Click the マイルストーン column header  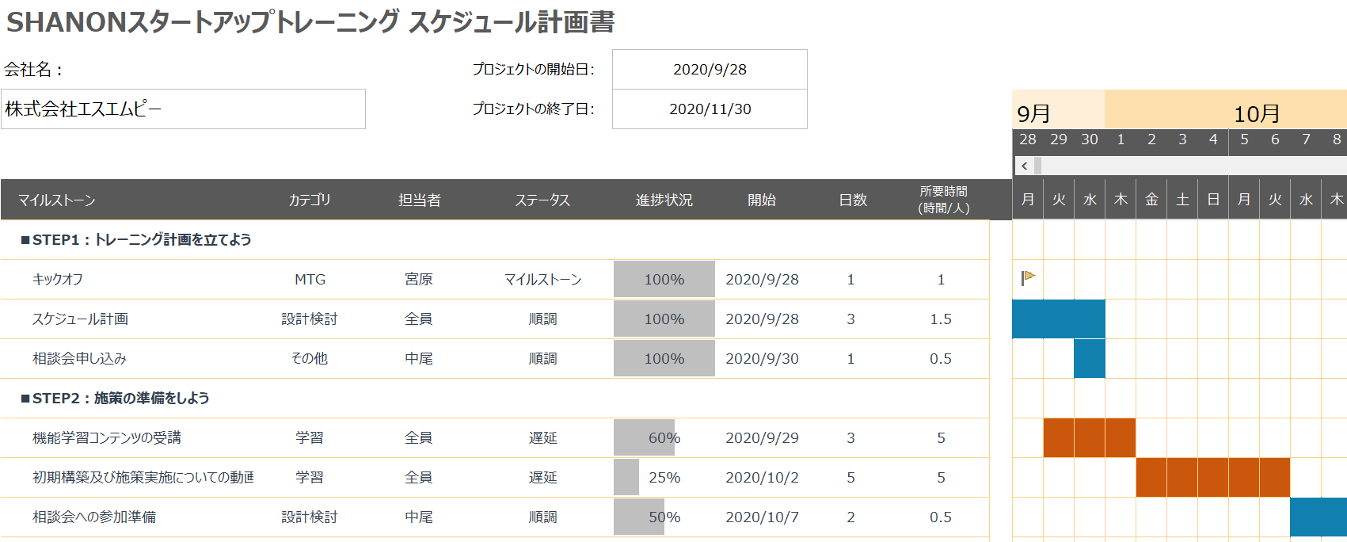click(x=56, y=200)
